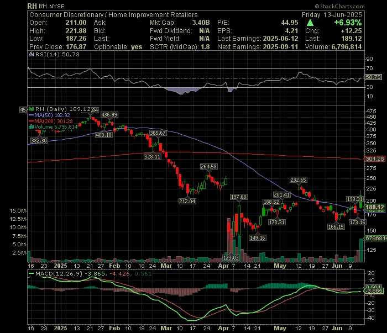Click the RSI axis value label 50.73
The image size is (387, 333).
(x=373, y=77)
